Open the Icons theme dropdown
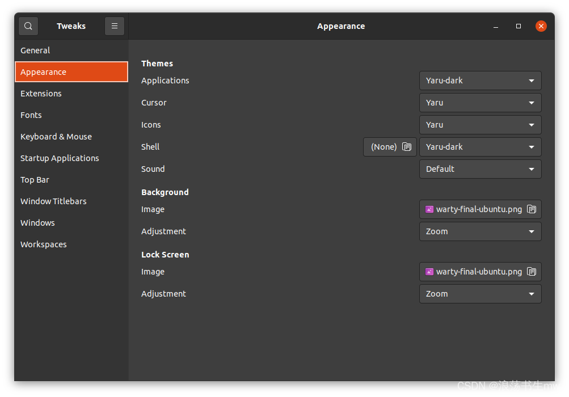Viewport: 569px width, 397px height. (x=480, y=124)
